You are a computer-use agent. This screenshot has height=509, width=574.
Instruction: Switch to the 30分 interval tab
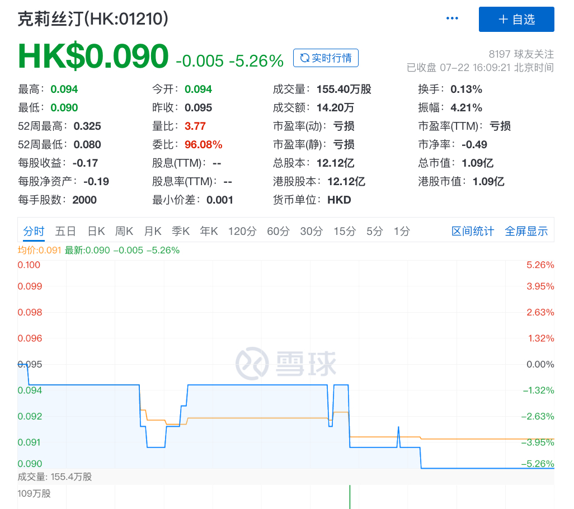[311, 231]
